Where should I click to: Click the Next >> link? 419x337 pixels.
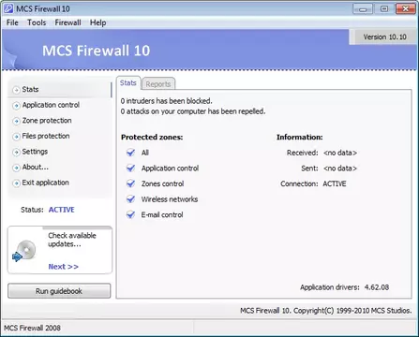pos(63,267)
